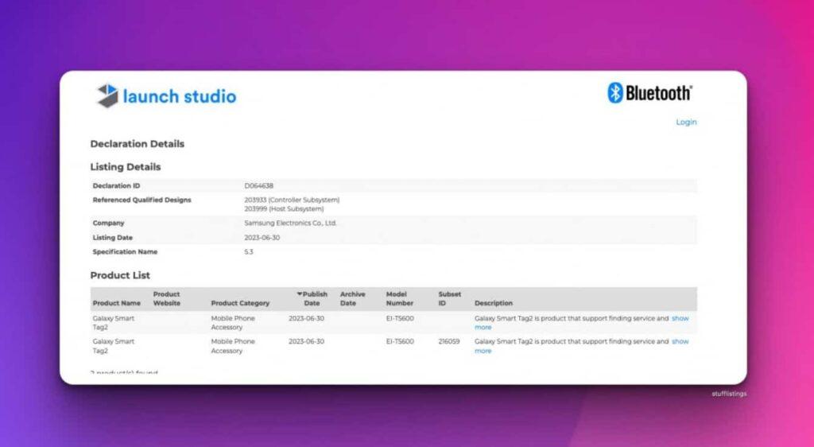
Task: Select the Declaration ID value D064638
Action: click(258, 186)
